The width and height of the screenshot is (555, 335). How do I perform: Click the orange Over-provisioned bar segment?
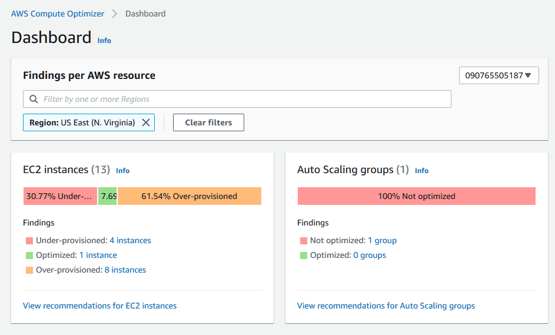coord(189,196)
